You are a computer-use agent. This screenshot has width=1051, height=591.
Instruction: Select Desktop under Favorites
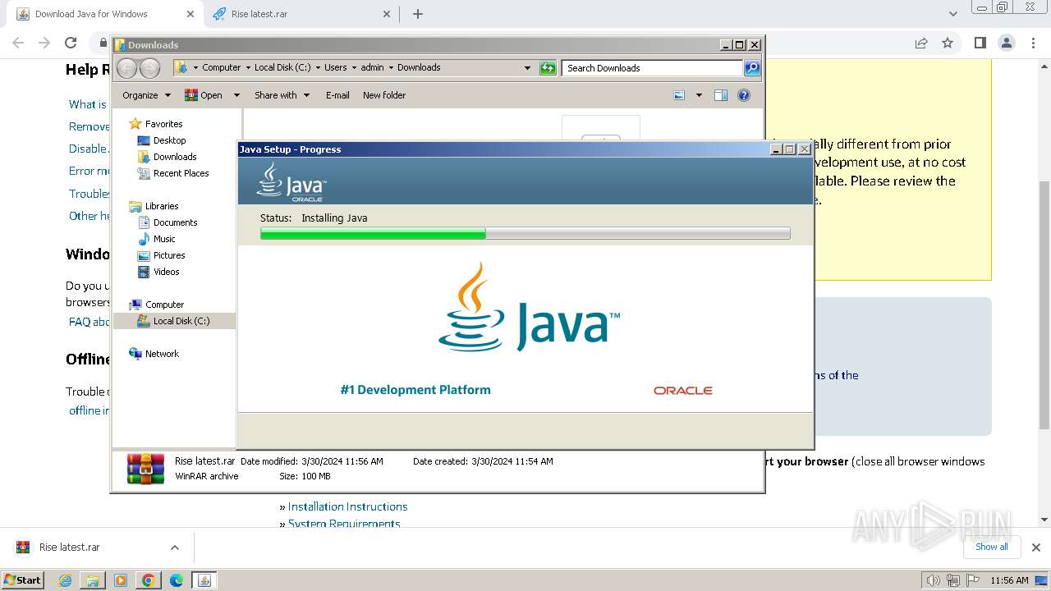point(169,140)
